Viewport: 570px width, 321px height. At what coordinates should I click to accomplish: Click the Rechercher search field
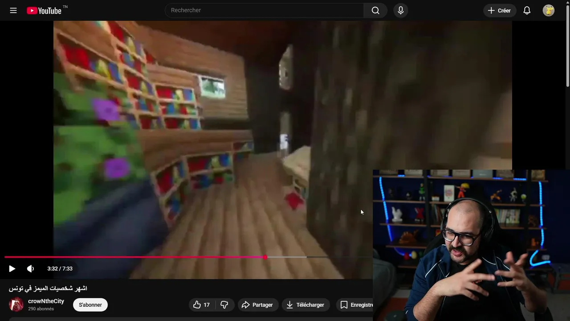click(265, 10)
